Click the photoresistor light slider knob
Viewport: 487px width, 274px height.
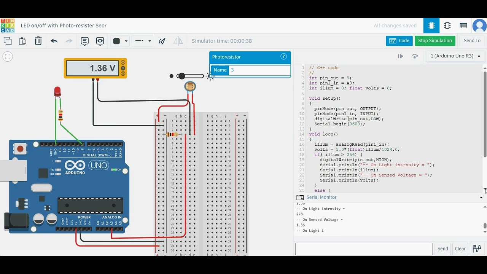tap(181, 76)
